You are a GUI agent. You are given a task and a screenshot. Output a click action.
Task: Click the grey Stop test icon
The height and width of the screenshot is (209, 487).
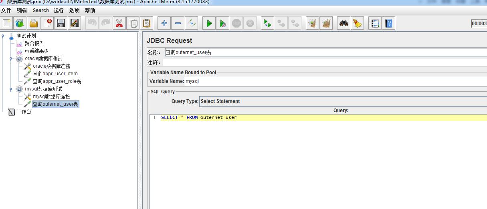pos(236,23)
